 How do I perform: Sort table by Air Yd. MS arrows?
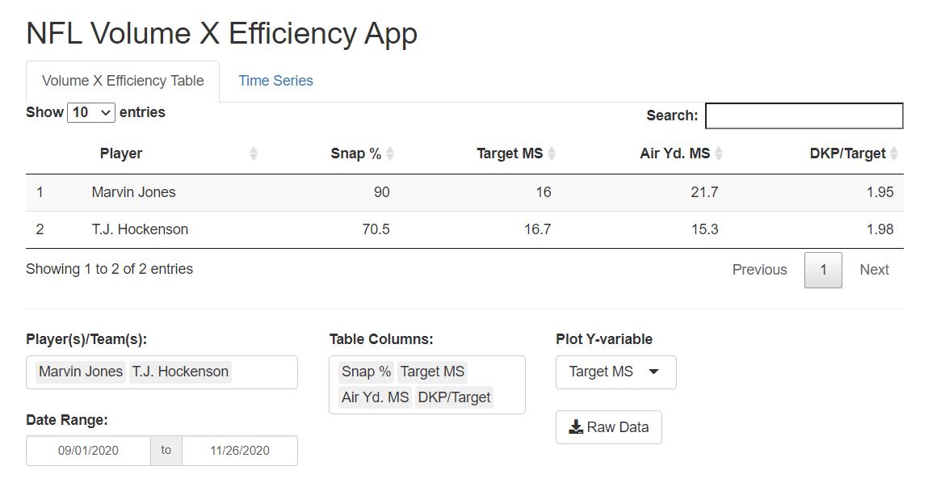(719, 153)
